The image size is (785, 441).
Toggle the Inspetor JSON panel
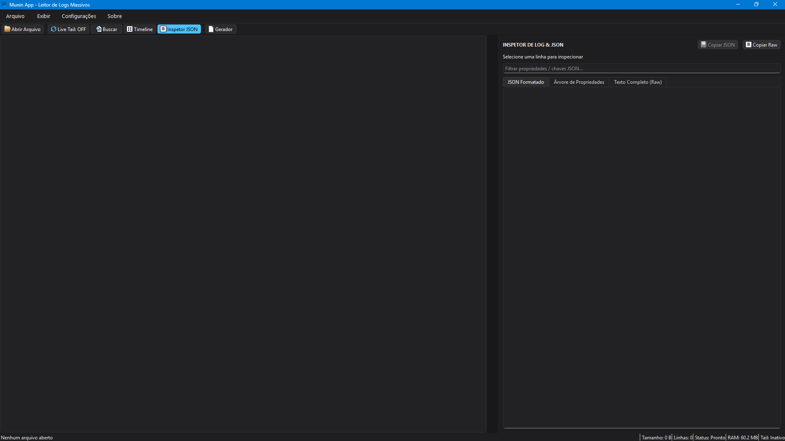[179, 29]
